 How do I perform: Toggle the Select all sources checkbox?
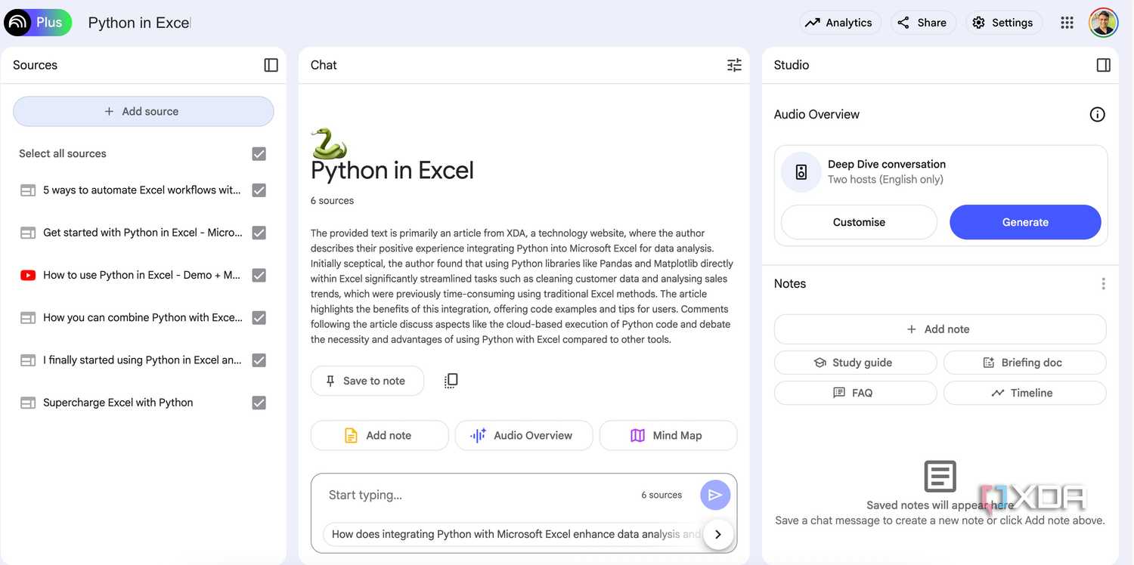259,154
